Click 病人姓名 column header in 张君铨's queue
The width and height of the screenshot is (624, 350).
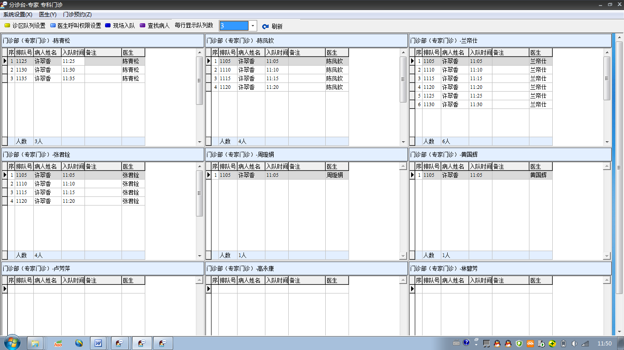point(47,166)
